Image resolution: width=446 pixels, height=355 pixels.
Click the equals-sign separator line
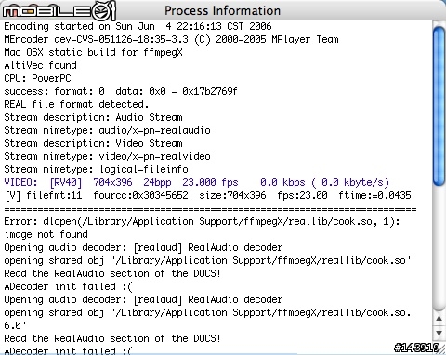tap(210, 209)
